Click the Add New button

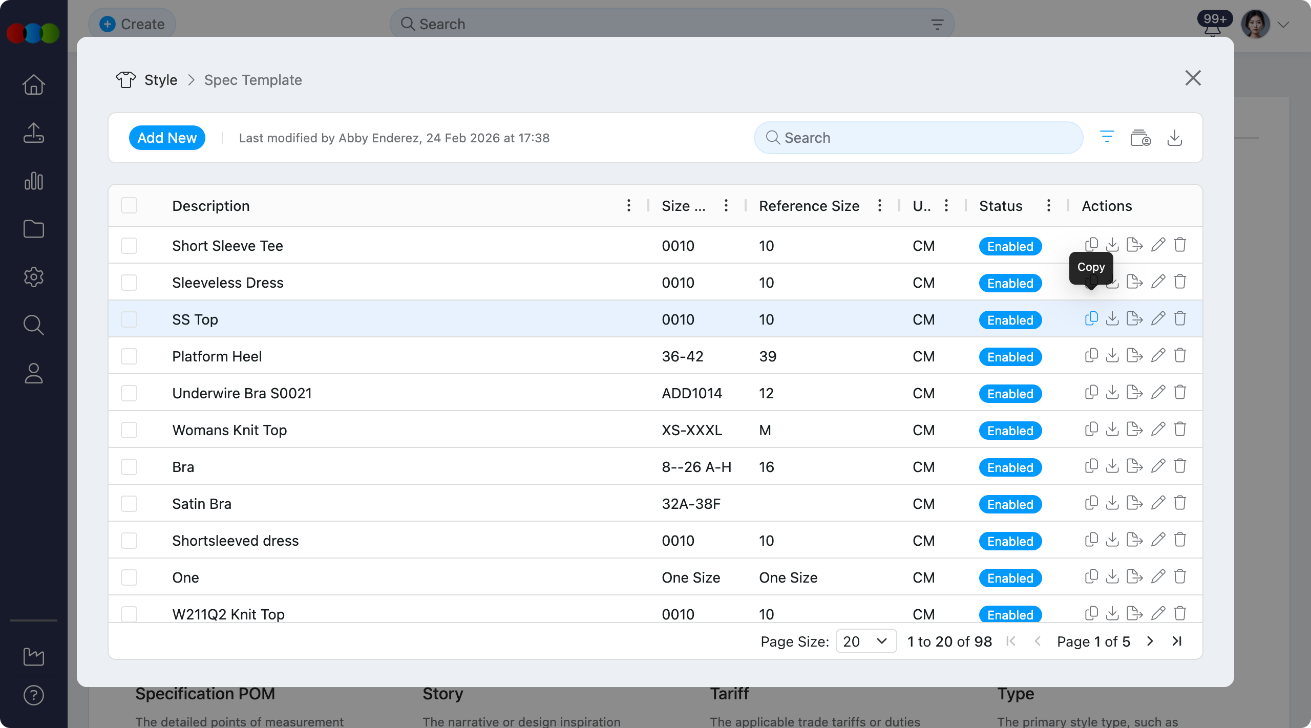pyautogui.click(x=167, y=138)
